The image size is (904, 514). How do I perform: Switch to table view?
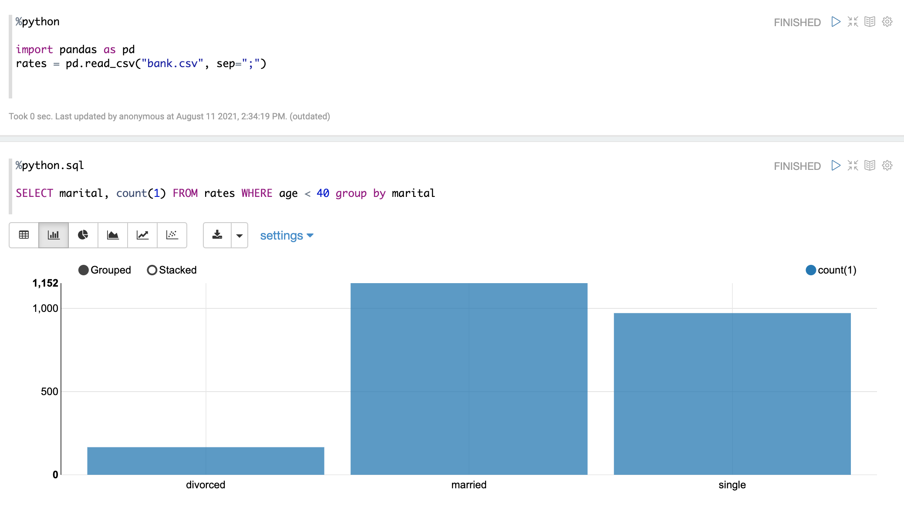(24, 235)
